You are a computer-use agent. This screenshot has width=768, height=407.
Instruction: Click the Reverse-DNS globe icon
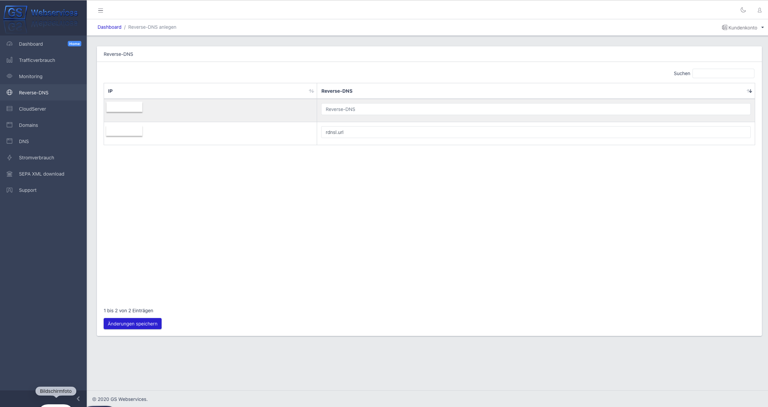[x=9, y=92]
